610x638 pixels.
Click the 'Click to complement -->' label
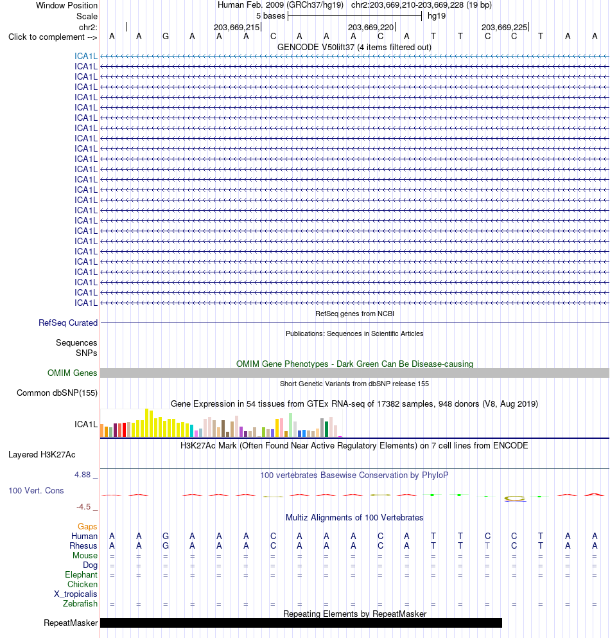point(53,37)
